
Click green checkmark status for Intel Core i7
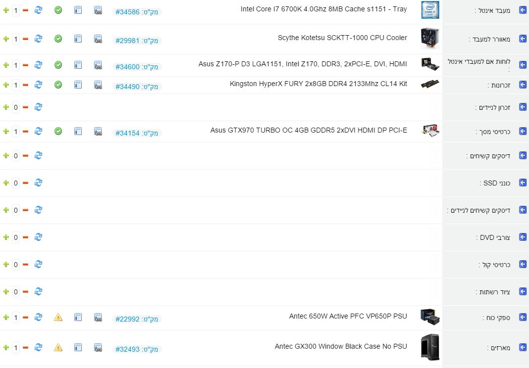pos(58,10)
